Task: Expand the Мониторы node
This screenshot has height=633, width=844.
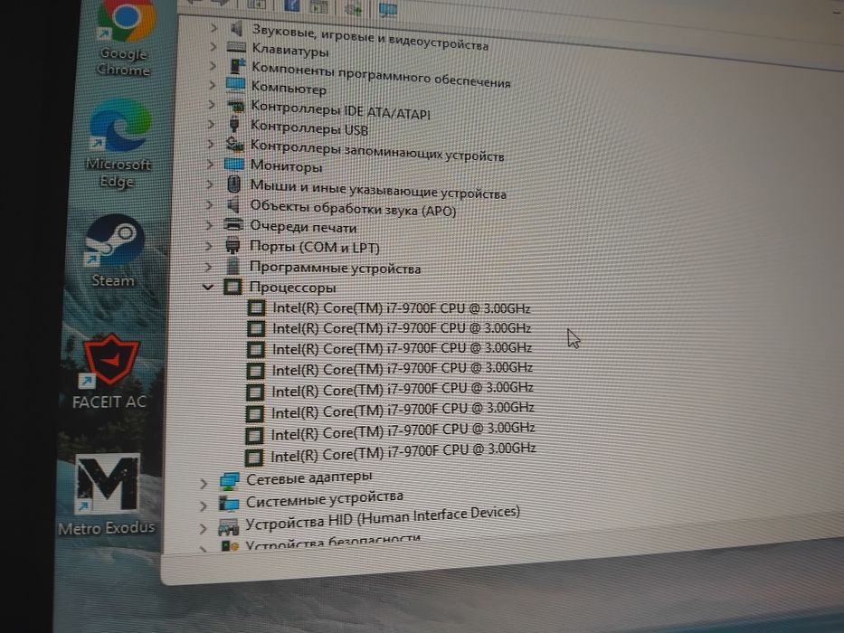Action: pos(211,163)
